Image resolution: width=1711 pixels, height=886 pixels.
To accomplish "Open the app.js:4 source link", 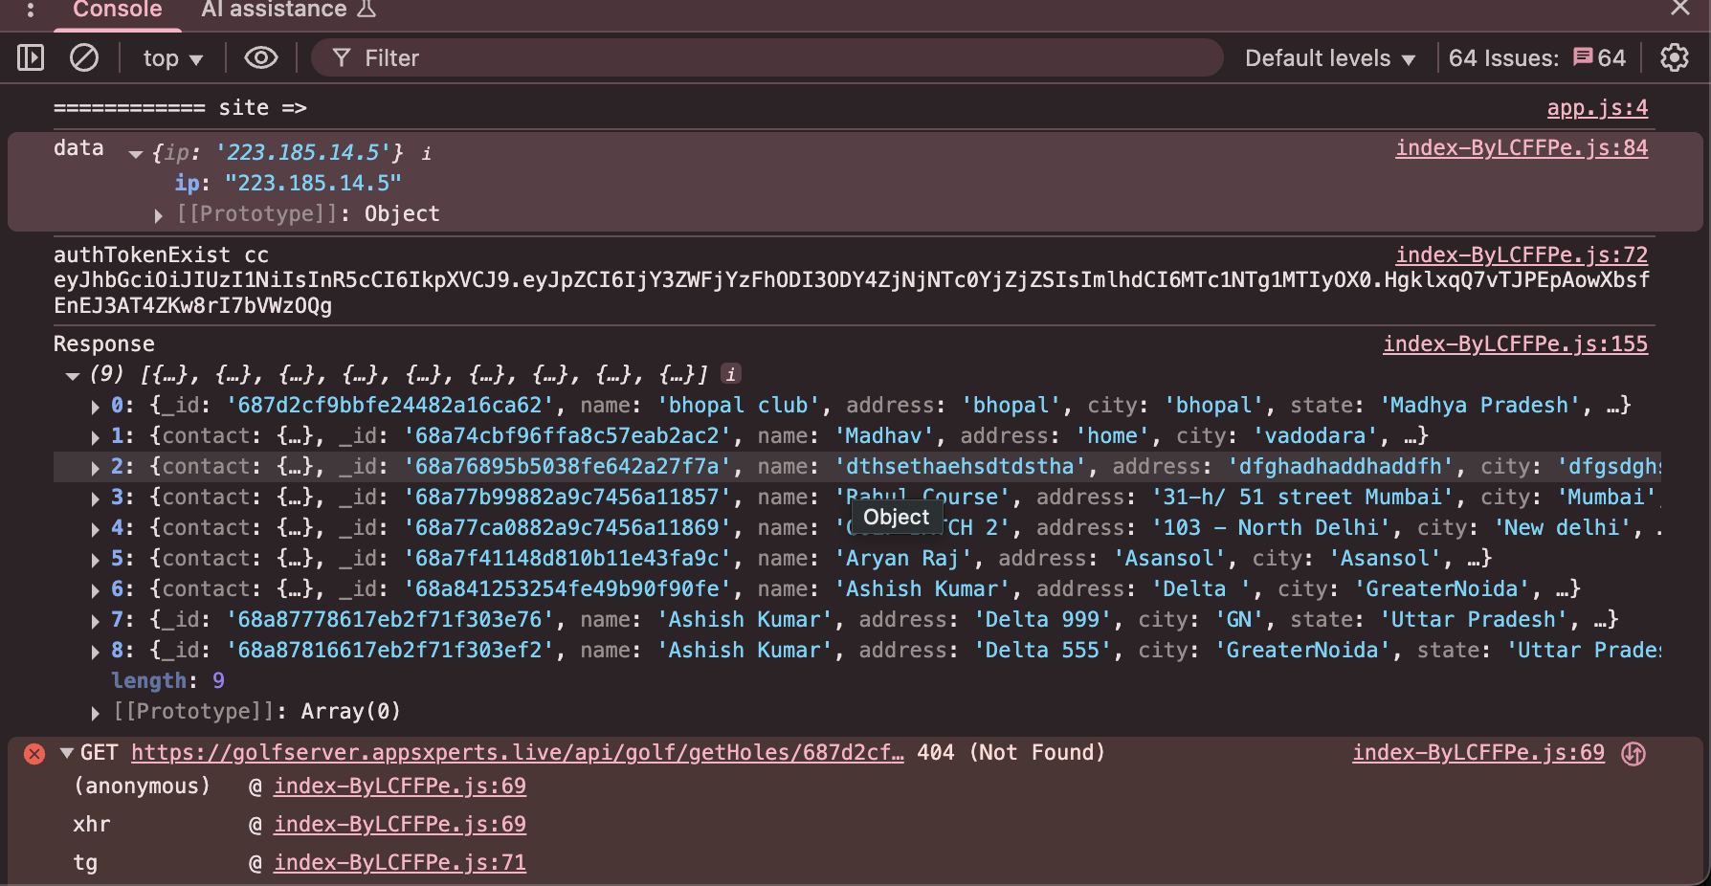I will 1596,108.
